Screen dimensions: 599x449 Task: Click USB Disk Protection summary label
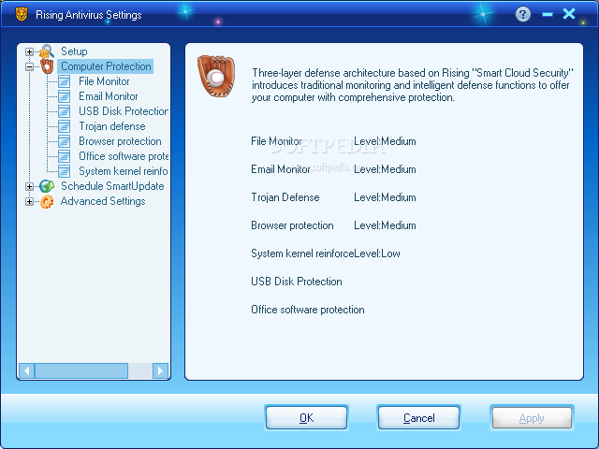click(x=297, y=282)
